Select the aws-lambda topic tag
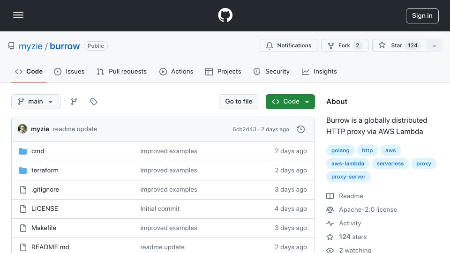The height and width of the screenshot is (253, 450). 347,164
